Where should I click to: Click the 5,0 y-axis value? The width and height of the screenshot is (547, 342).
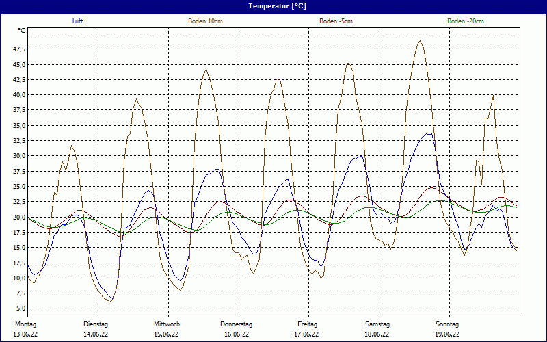coord(21,308)
